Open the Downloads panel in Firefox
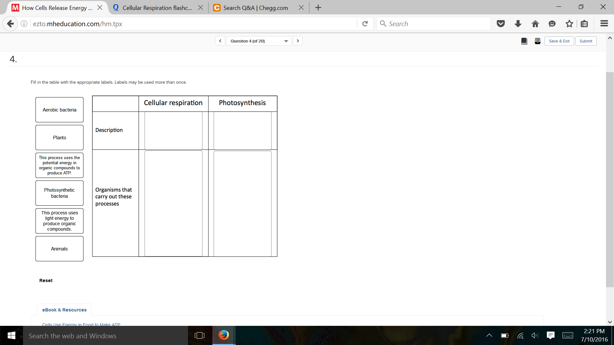 pyautogui.click(x=518, y=24)
